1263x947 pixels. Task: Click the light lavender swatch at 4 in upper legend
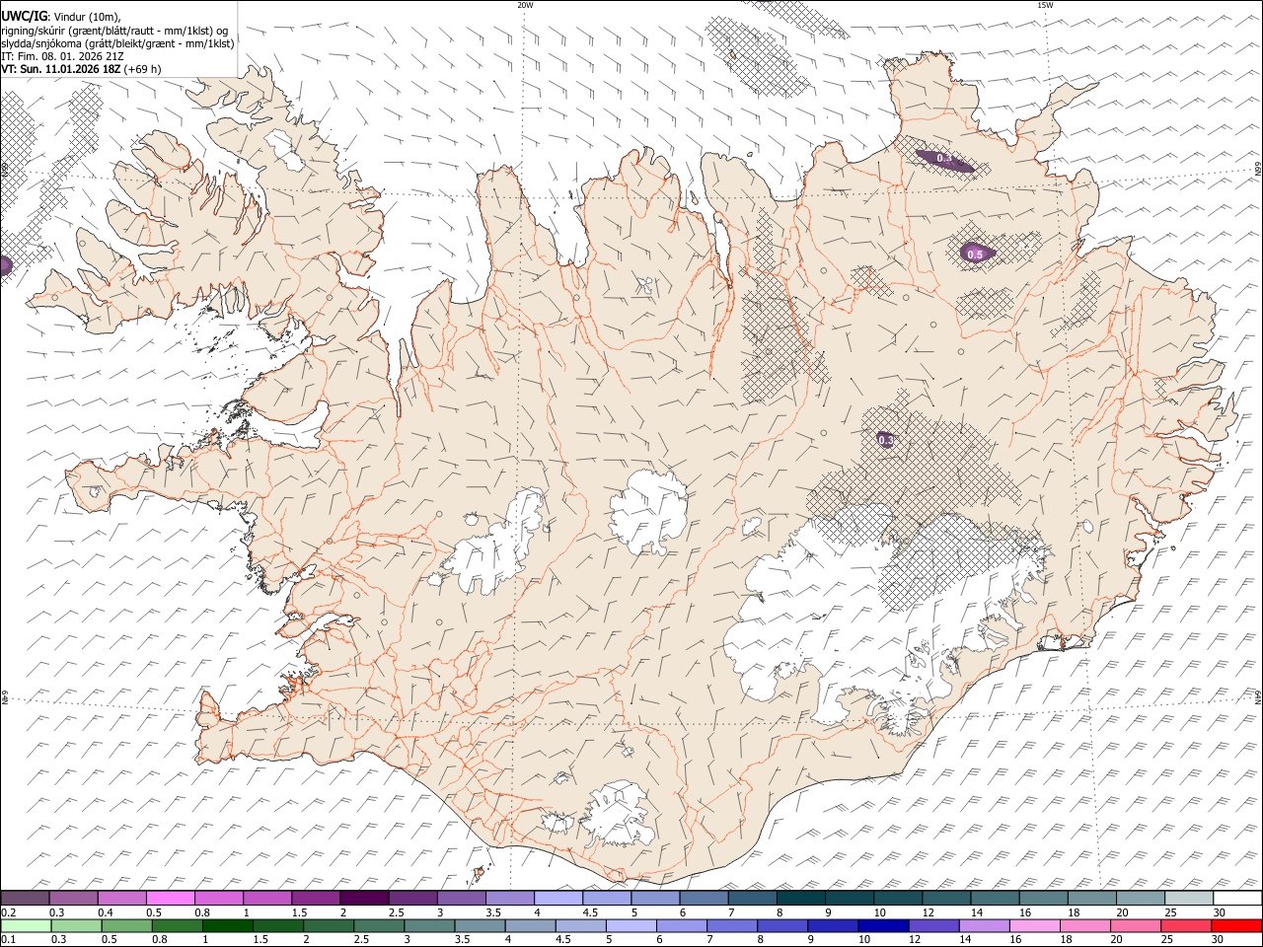coord(559,898)
